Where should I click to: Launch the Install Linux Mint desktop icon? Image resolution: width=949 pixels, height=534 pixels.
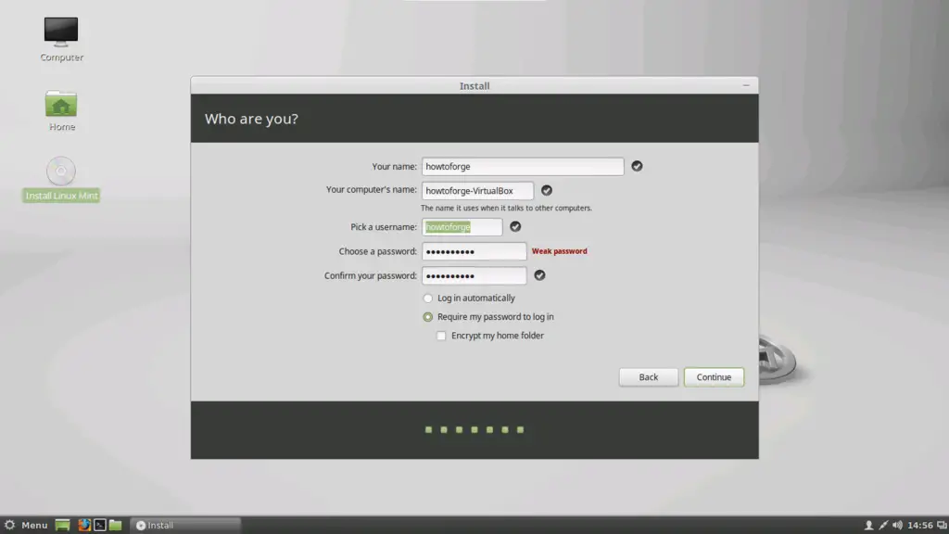point(61,179)
